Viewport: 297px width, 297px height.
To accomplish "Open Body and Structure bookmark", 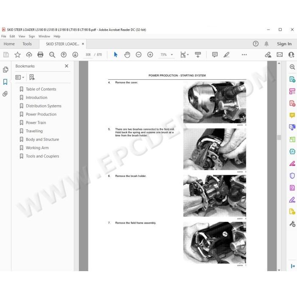I will [x=42, y=139].
